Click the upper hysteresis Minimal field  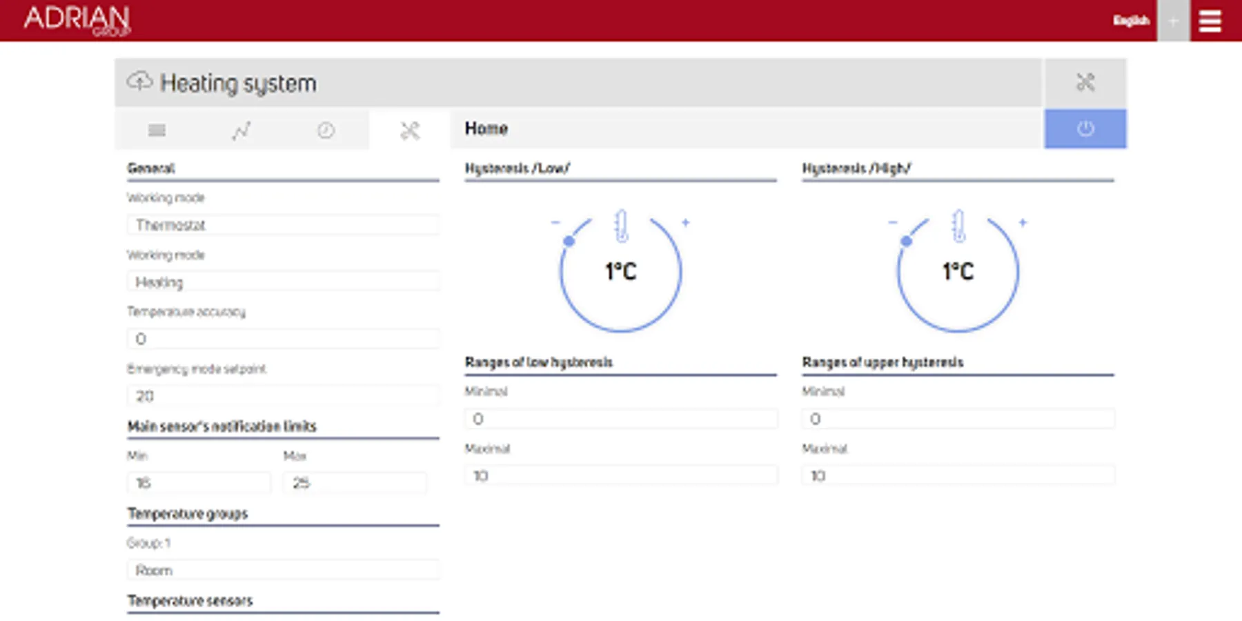coord(958,419)
